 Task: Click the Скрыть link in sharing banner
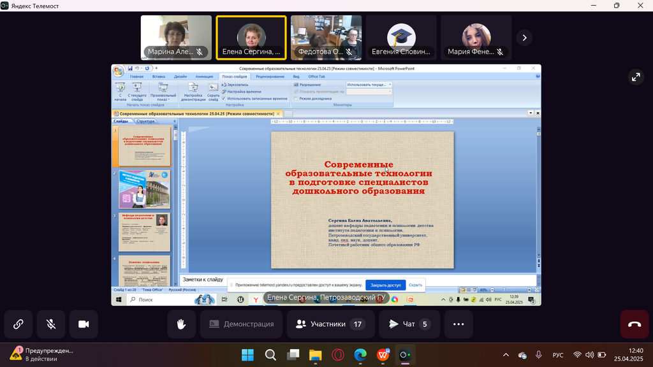click(x=415, y=285)
